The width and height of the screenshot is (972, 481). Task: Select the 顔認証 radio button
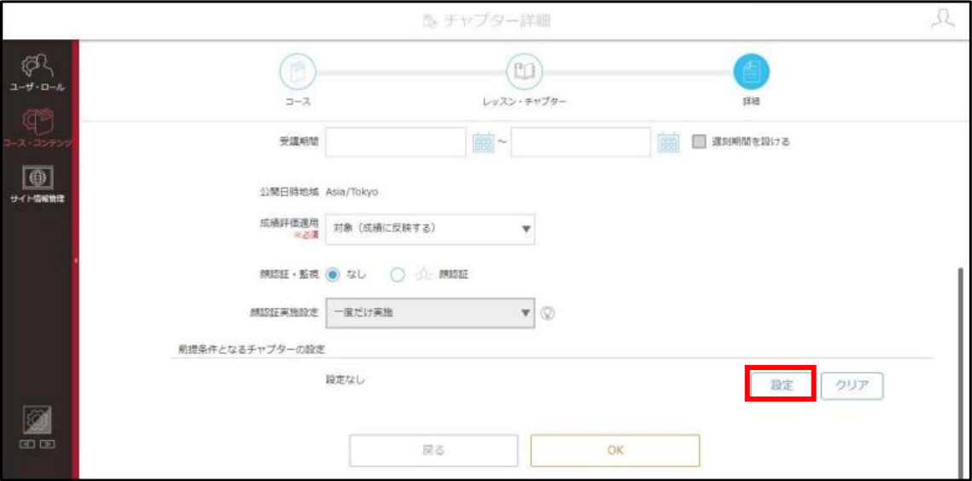point(398,275)
